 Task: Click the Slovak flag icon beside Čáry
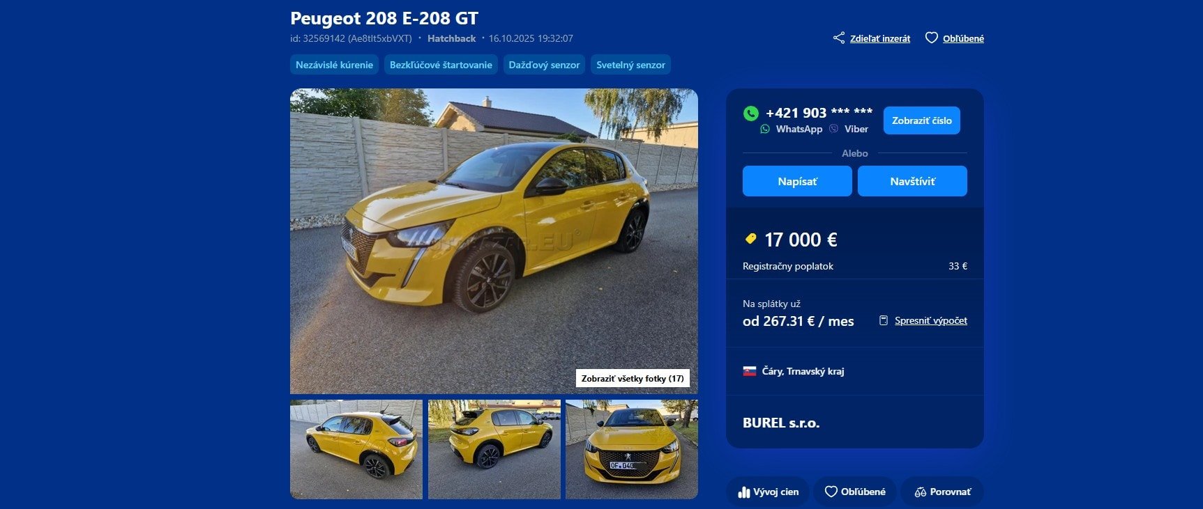pyautogui.click(x=750, y=371)
